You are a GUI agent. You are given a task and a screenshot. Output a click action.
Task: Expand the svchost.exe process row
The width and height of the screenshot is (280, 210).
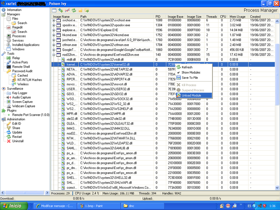click(54, 20)
